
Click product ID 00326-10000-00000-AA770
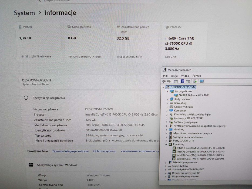tap(104, 130)
